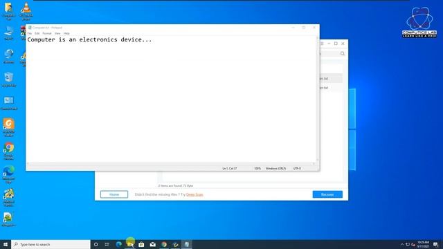Open Notepad's File menu
Screen dimensions: 443x249
29,33
